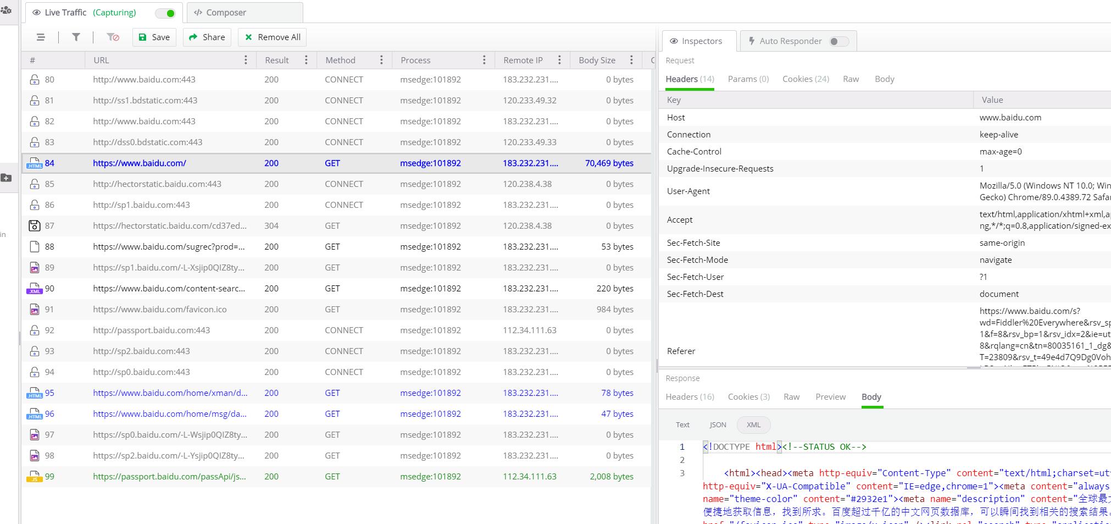
Task: Click the lock icon on session 94
Action: 35,372
